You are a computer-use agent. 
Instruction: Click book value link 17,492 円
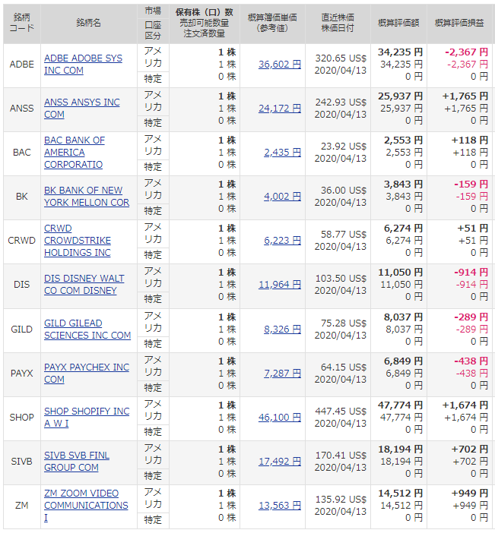click(280, 462)
